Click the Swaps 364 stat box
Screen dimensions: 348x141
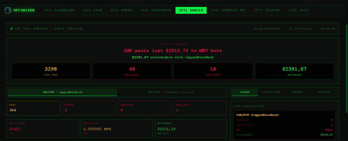click(33, 108)
